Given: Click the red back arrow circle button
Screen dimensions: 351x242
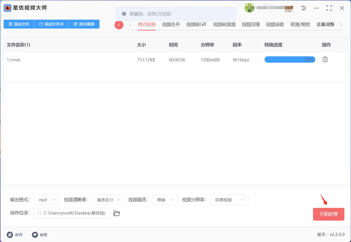Looking at the screenshot, I should pyautogui.click(x=119, y=25).
